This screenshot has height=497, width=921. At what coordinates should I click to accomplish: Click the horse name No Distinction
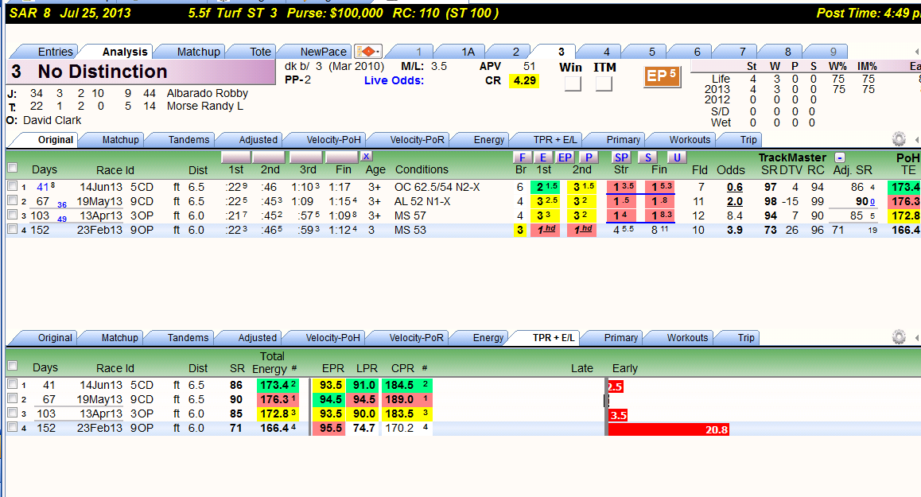pyautogui.click(x=103, y=72)
